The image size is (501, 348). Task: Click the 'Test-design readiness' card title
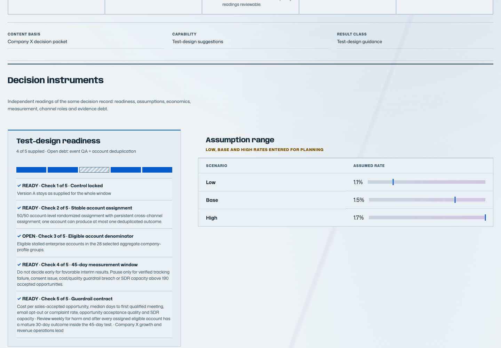click(58, 141)
